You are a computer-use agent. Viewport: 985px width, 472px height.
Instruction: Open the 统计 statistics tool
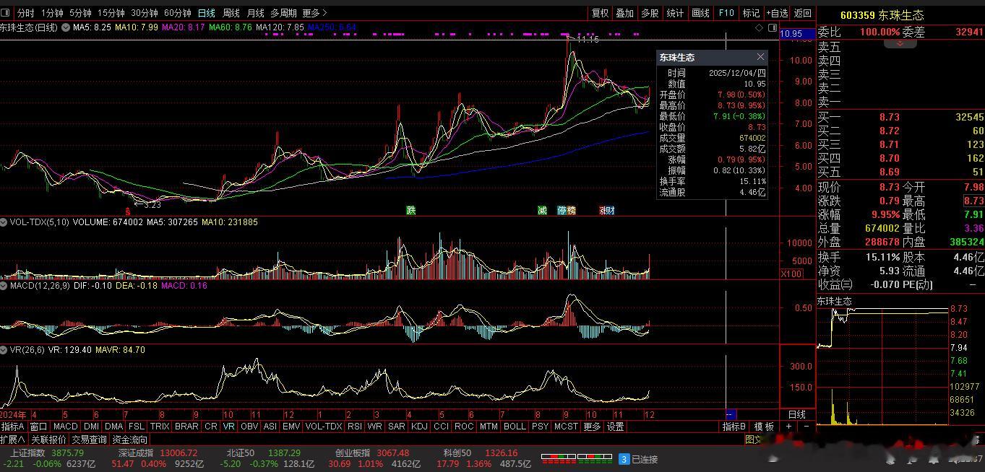[675, 13]
